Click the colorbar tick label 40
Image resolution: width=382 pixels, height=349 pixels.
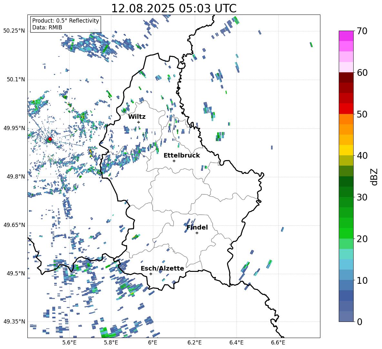[x=362, y=156]
